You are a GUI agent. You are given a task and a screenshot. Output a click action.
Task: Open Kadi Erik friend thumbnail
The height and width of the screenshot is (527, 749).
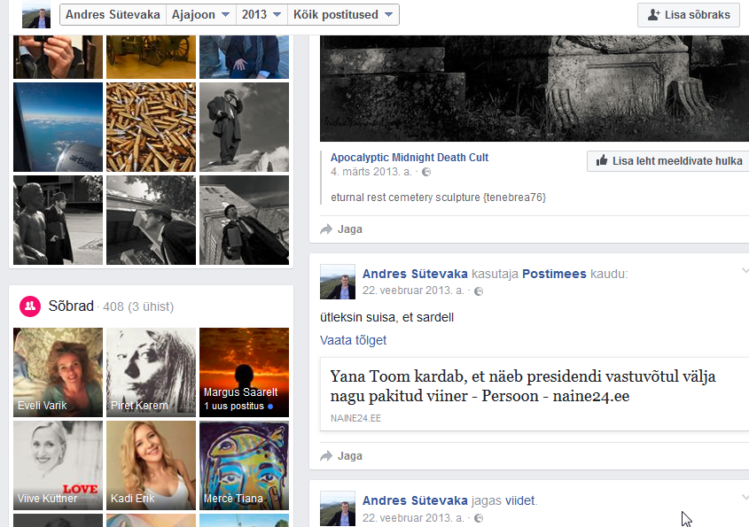(x=151, y=465)
